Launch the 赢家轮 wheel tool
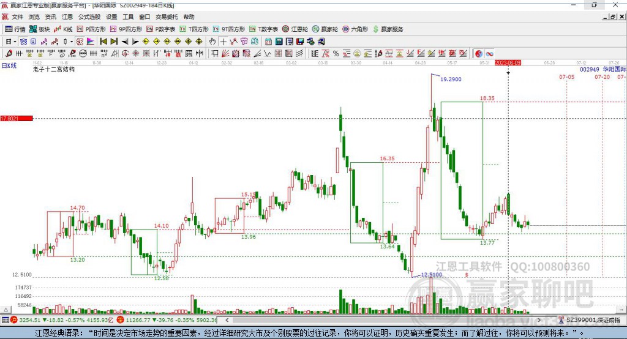 tap(325, 29)
